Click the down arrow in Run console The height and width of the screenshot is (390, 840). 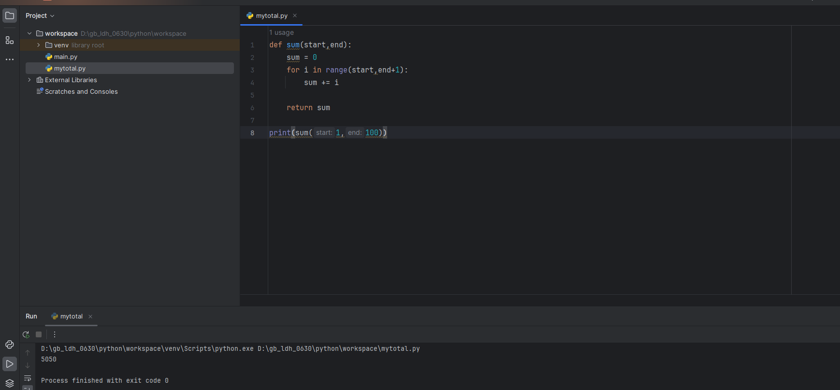(28, 365)
